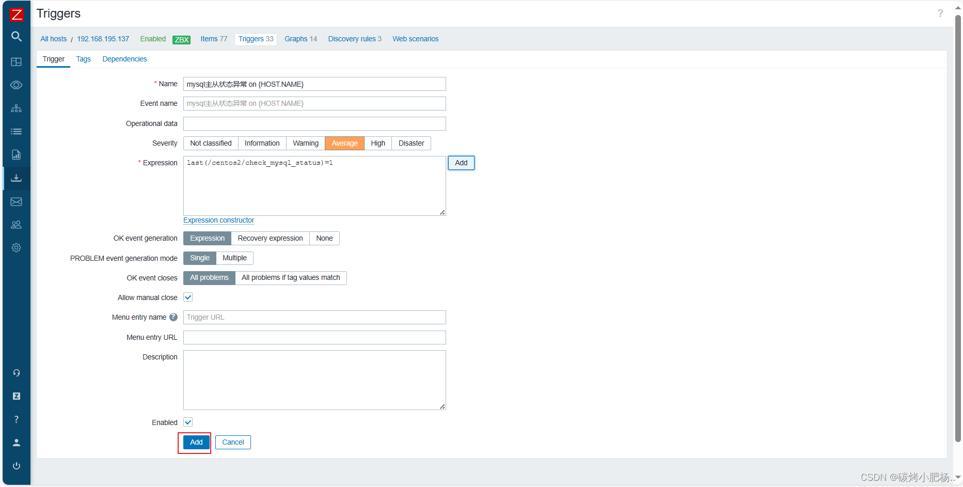Select All problems for OK event closes
This screenshot has width=963, height=487.
point(209,278)
